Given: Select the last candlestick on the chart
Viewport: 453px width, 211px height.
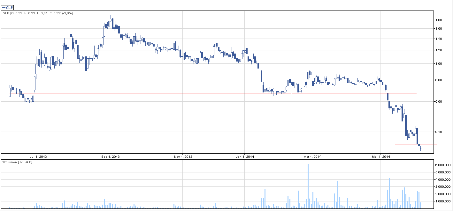Looking at the screenshot, I should (421, 148).
